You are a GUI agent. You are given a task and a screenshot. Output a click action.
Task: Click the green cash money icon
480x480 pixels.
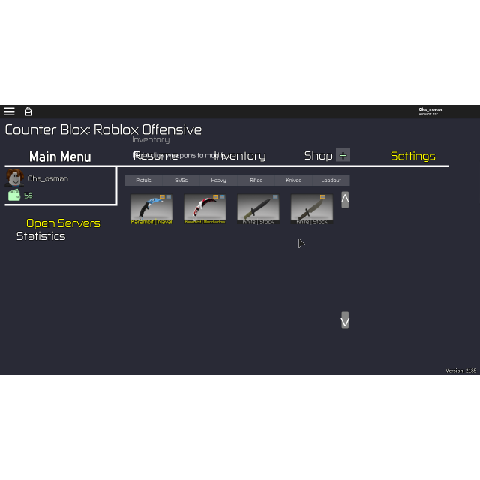coord(14,196)
